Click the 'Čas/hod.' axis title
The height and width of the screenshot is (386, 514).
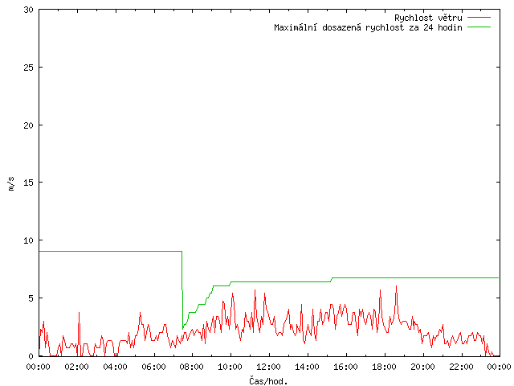(x=268, y=381)
